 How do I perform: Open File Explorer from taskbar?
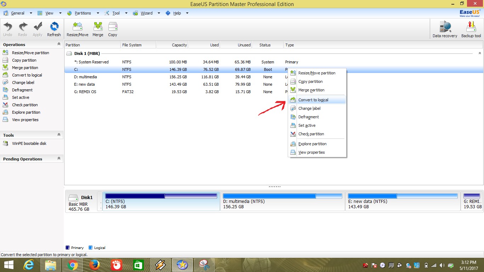(x=51, y=265)
